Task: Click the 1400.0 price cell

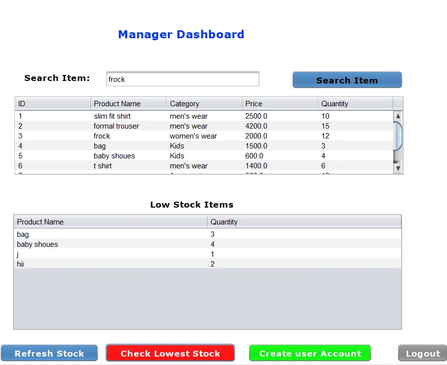Action: [280, 166]
